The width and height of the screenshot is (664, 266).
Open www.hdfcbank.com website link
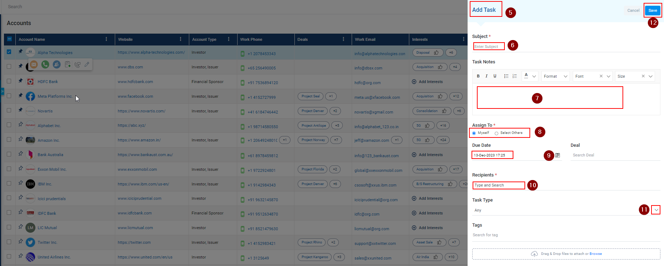(x=135, y=82)
